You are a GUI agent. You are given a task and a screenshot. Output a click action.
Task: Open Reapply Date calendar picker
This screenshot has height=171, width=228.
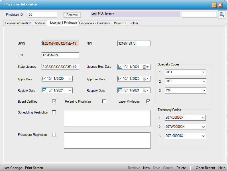pos(145,90)
